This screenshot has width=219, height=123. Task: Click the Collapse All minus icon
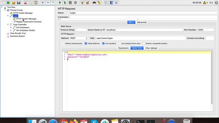[x=48, y=2]
